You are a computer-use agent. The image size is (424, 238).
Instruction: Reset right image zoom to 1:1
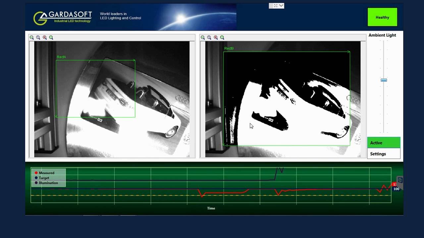pyautogui.click(x=209, y=38)
